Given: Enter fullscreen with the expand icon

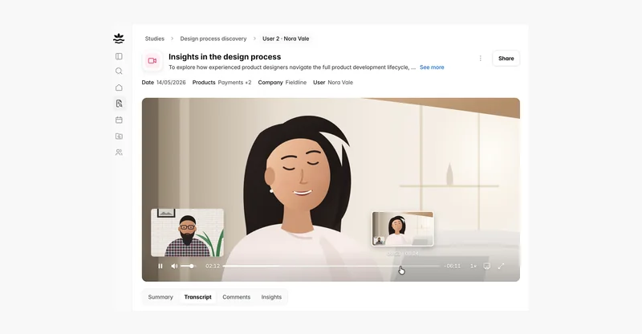Looking at the screenshot, I should (x=501, y=266).
